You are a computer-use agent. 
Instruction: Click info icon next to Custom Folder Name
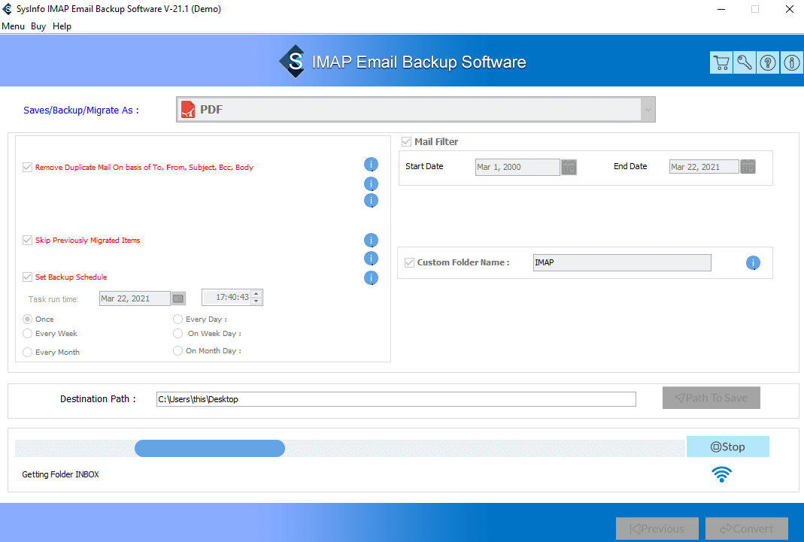753,263
